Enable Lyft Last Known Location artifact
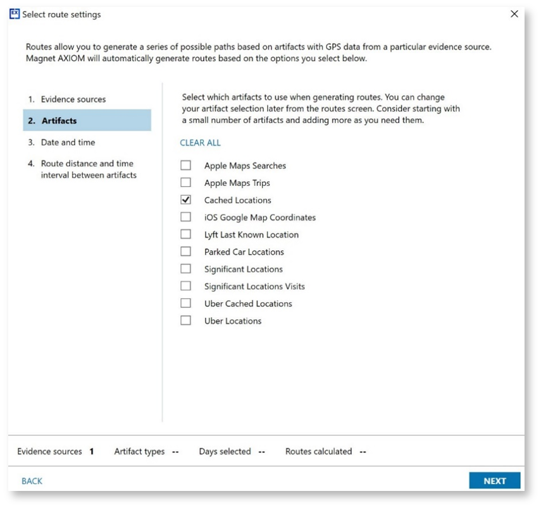Image resolution: width=541 pixels, height=508 pixels. click(x=185, y=234)
